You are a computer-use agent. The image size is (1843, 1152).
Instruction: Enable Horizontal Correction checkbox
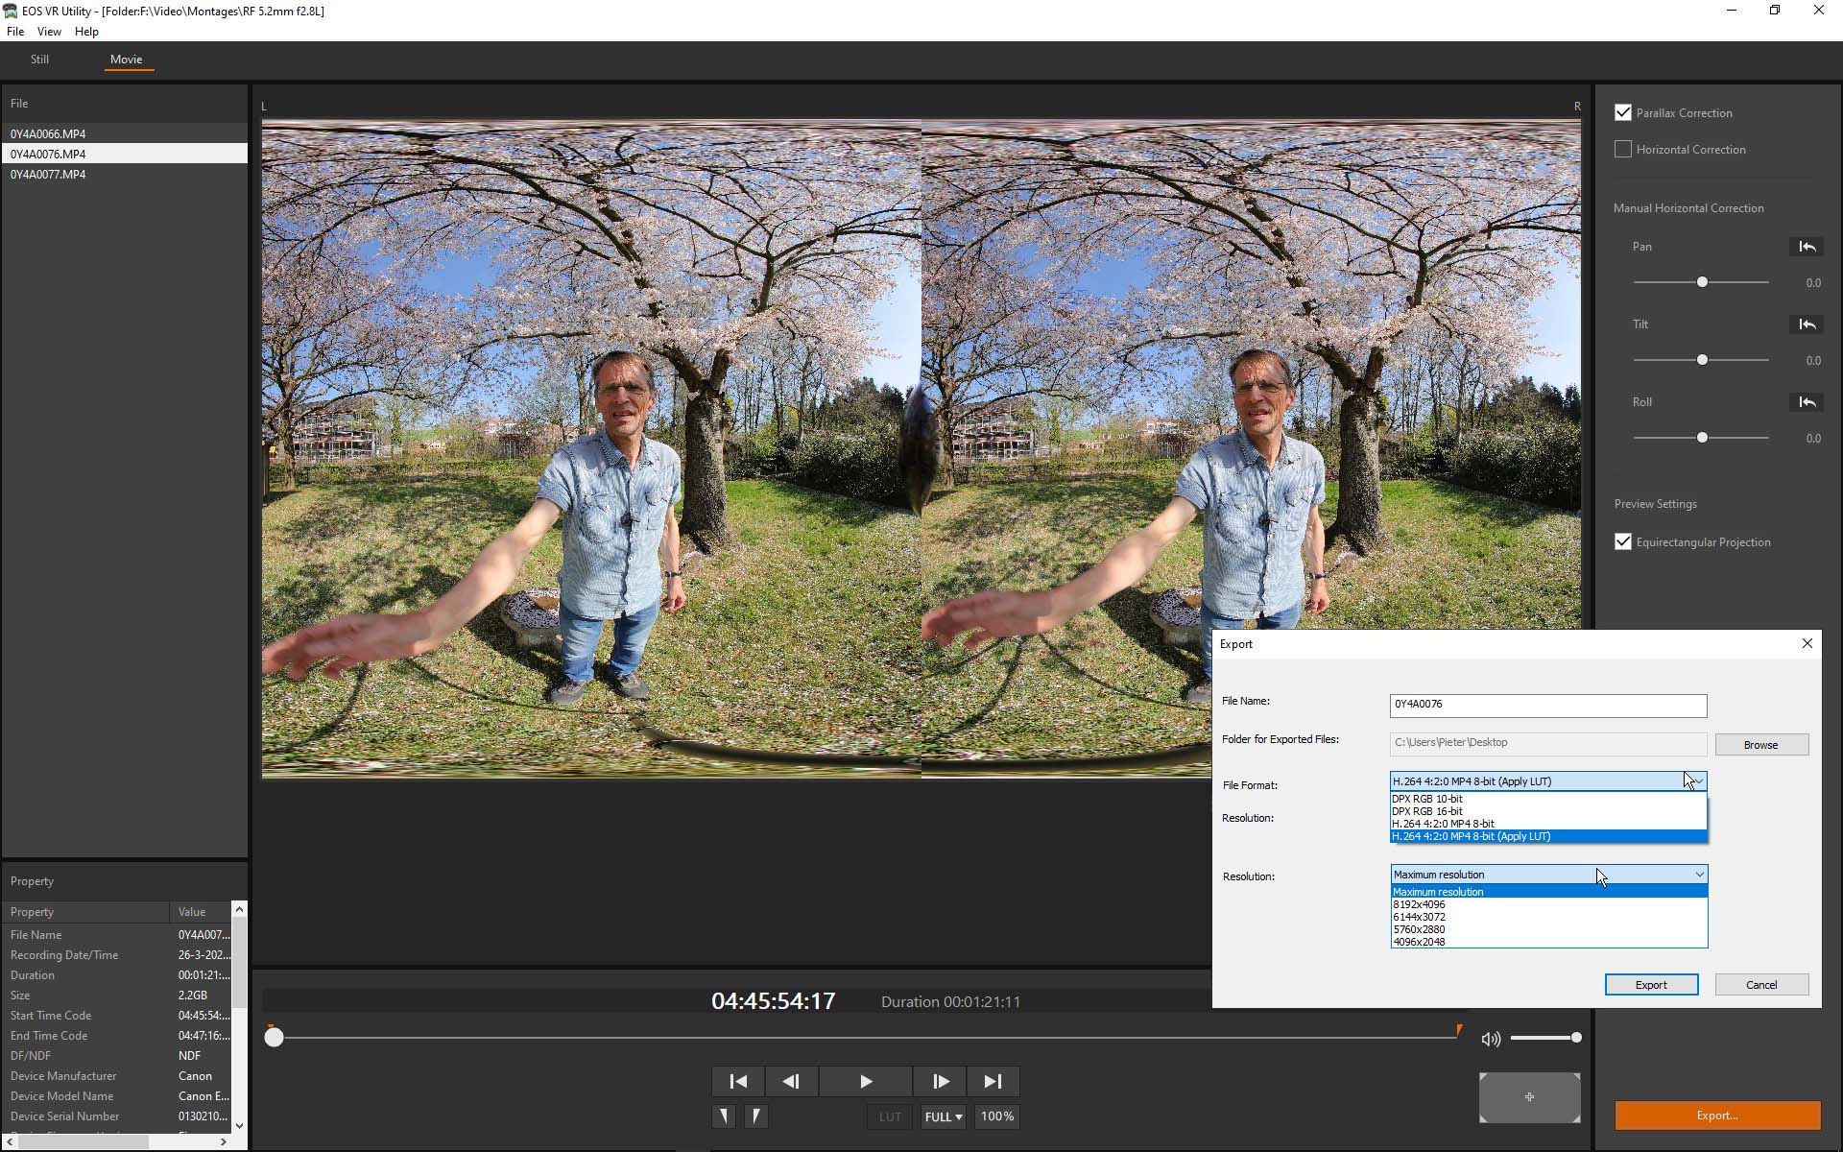click(1623, 149)
